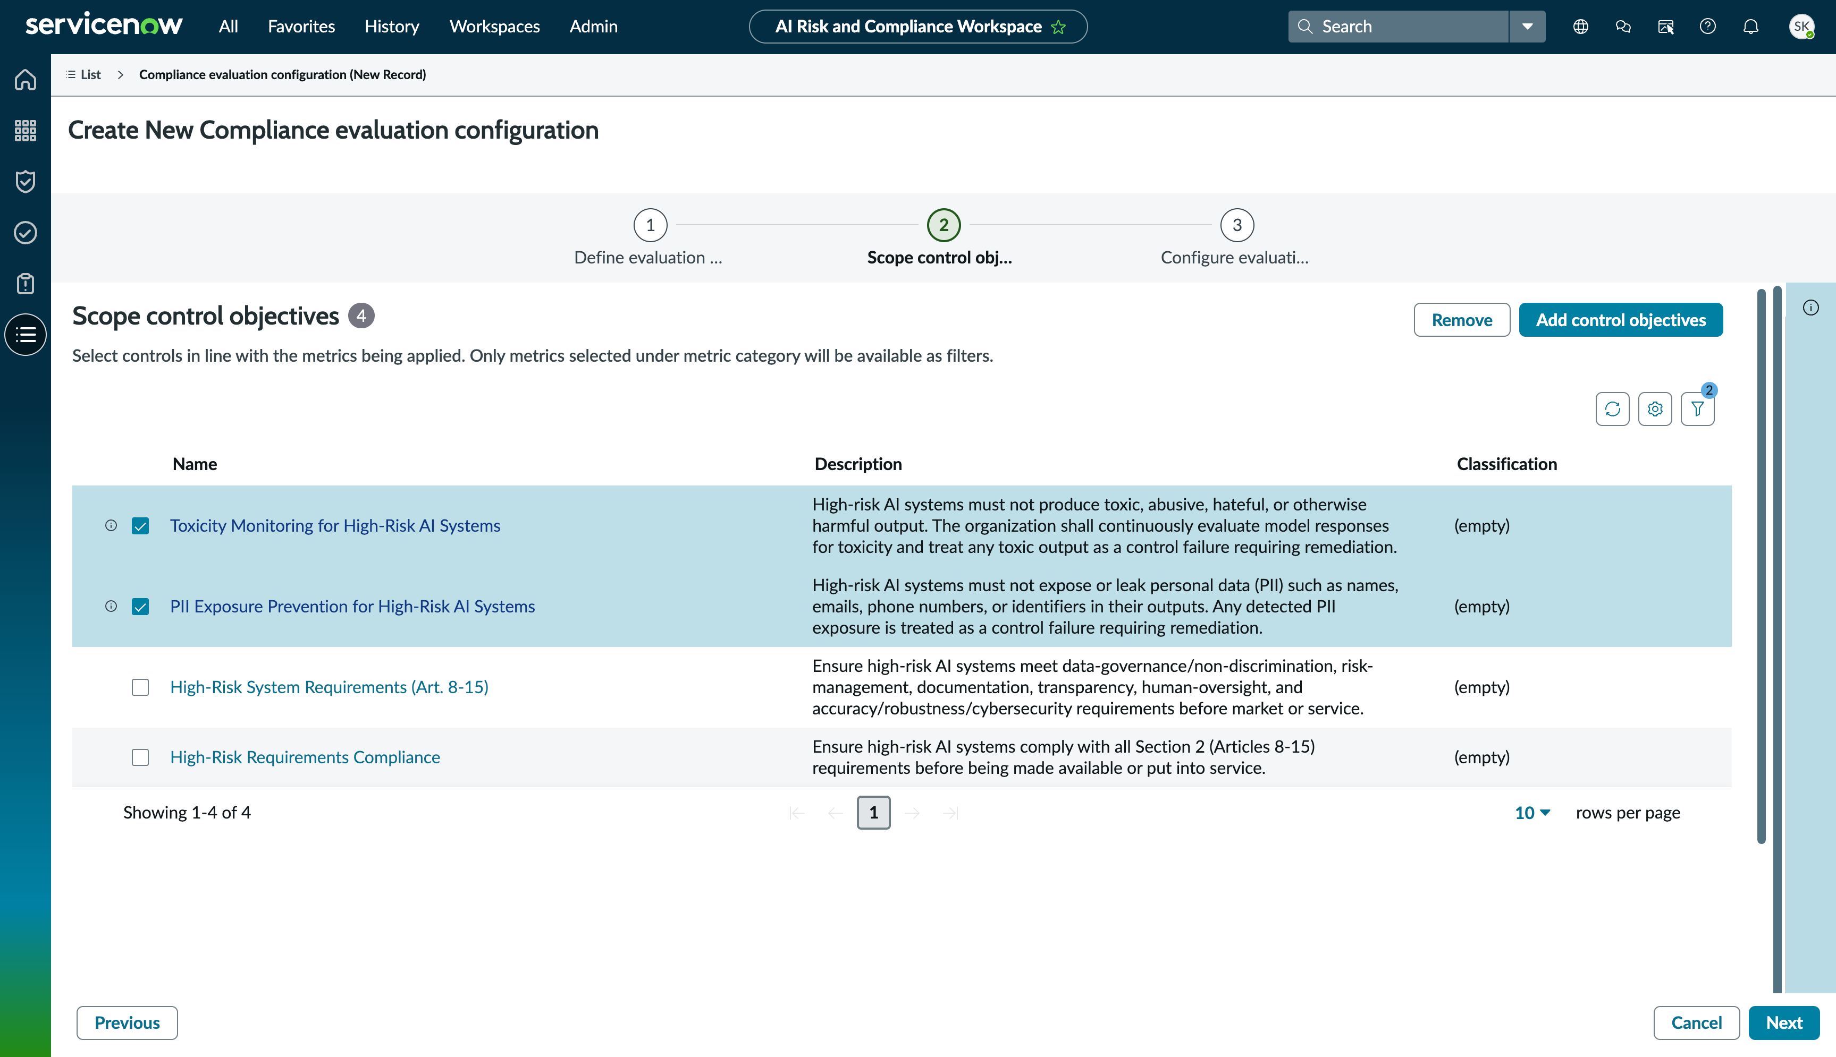
Task: Open the shield compliance icon in sidebar
Action: (x=26, y=182)
